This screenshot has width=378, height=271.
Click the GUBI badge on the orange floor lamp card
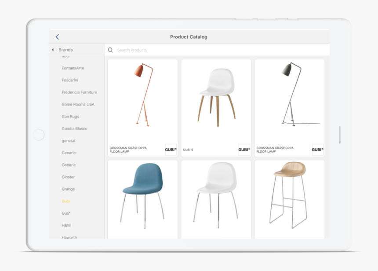[170, 150]
